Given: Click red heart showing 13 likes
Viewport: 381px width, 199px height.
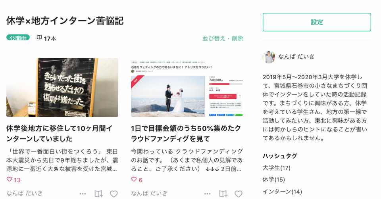Looking at the screenshot, I should [x=9, y=179].
